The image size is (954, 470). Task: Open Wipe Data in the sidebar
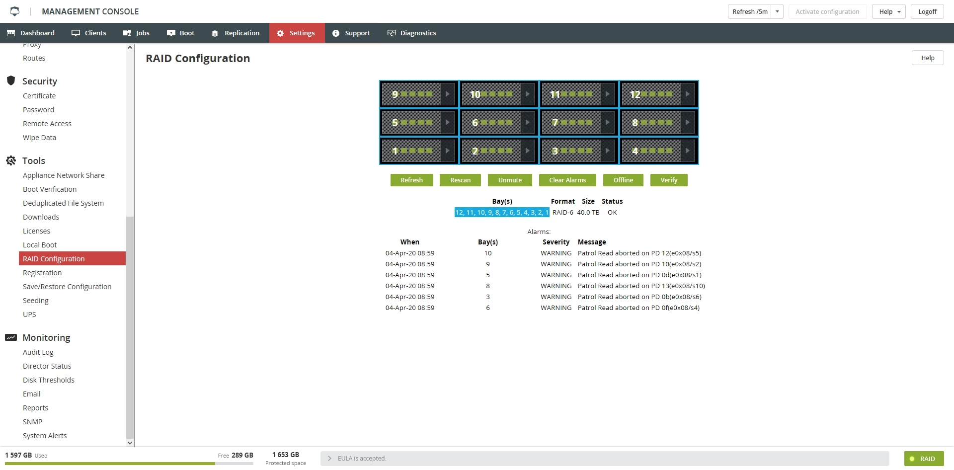coord(39,137)
